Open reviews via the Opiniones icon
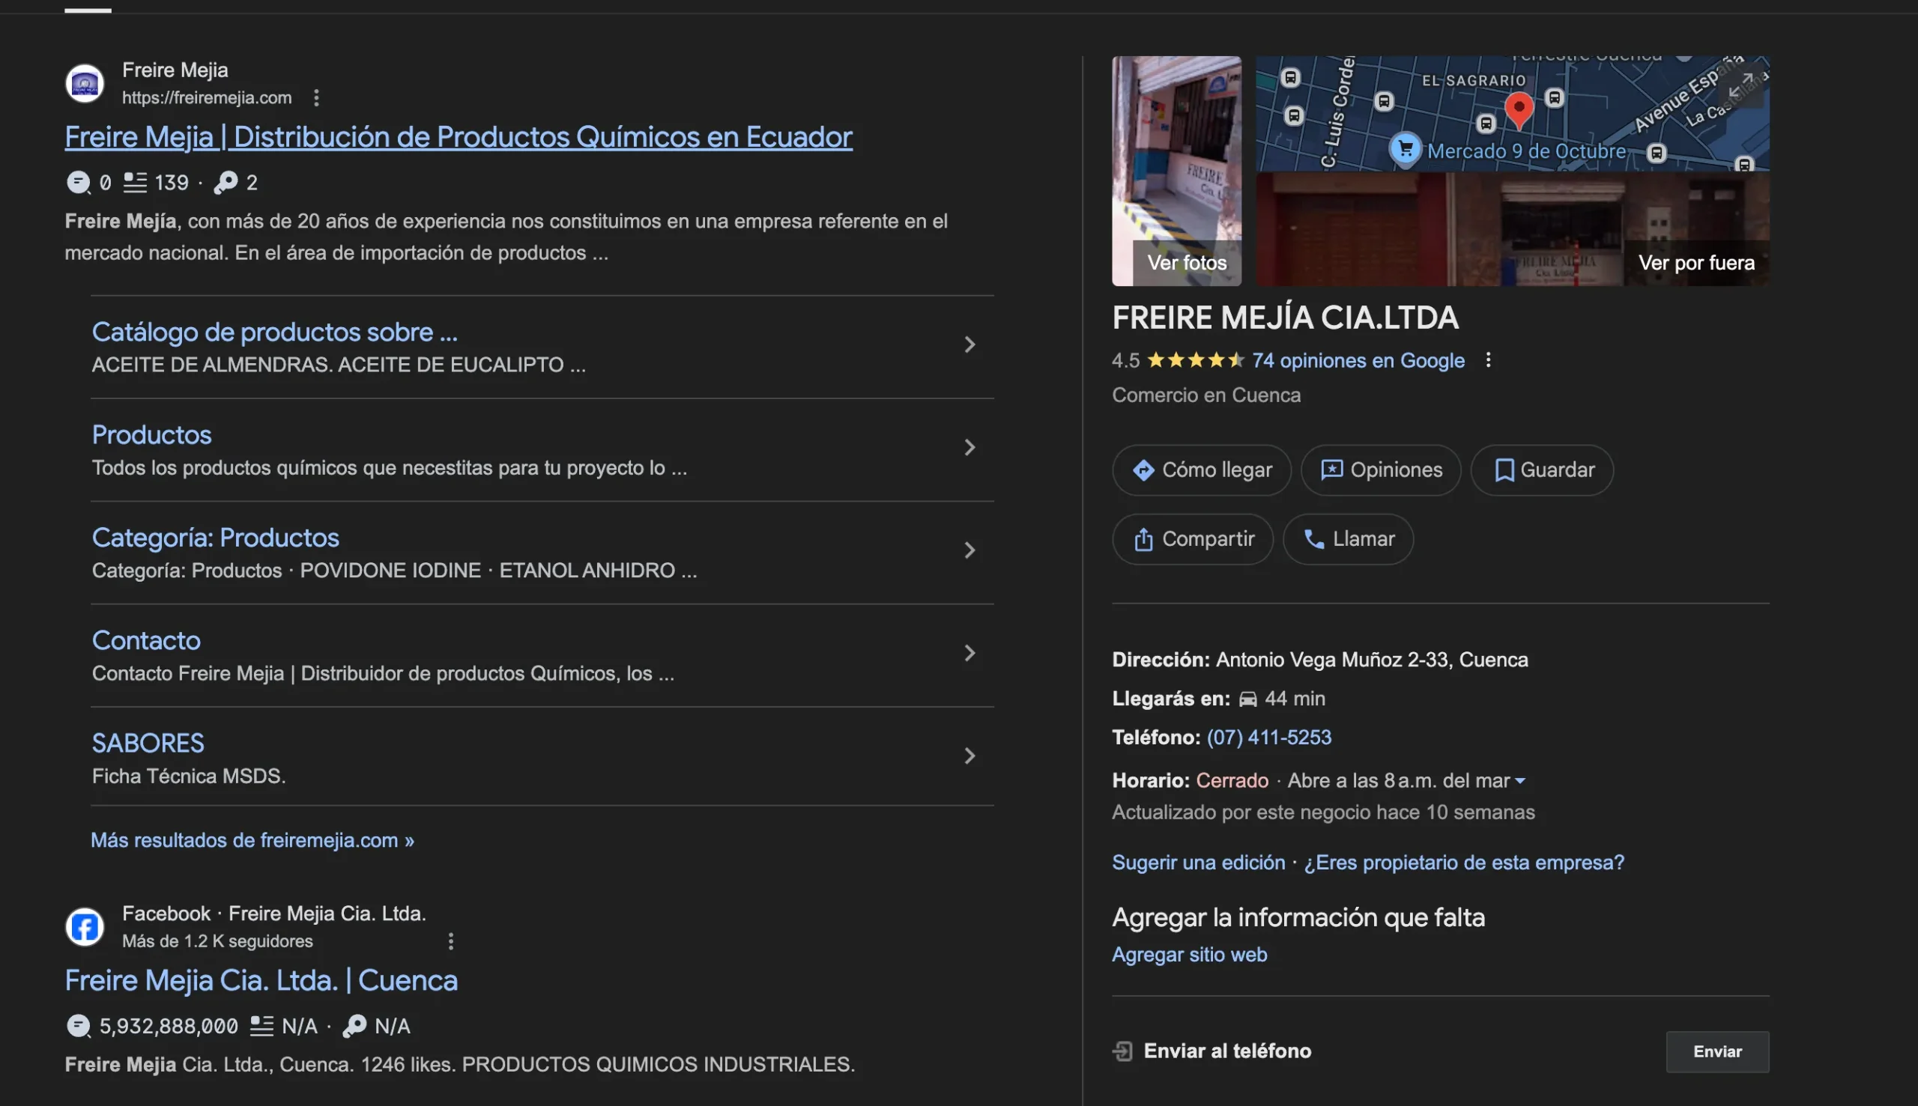 coord(1333,470)
